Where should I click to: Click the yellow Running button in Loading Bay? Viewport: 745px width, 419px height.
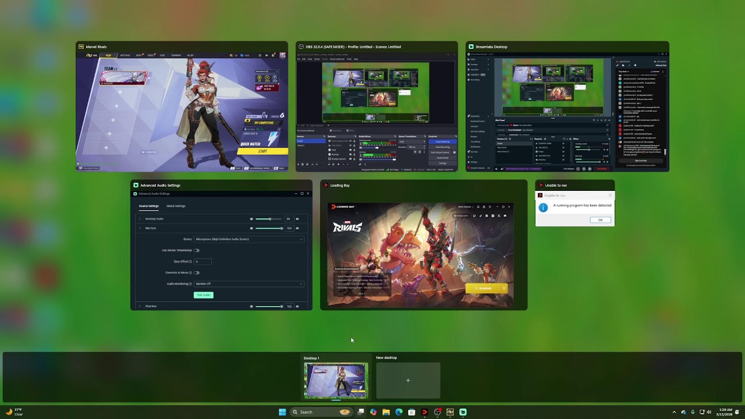pyautogui.click(x=483, y=288)
